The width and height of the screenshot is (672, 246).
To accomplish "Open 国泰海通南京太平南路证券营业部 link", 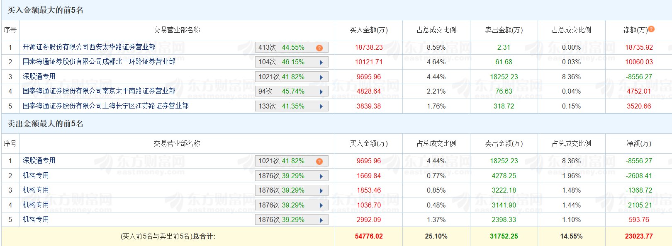I will click(x=99, y=91).
